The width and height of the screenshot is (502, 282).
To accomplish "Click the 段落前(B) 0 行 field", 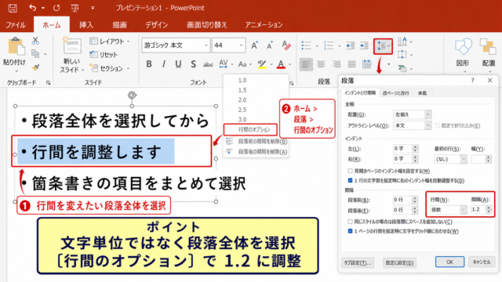I will [x=405, y=200].
